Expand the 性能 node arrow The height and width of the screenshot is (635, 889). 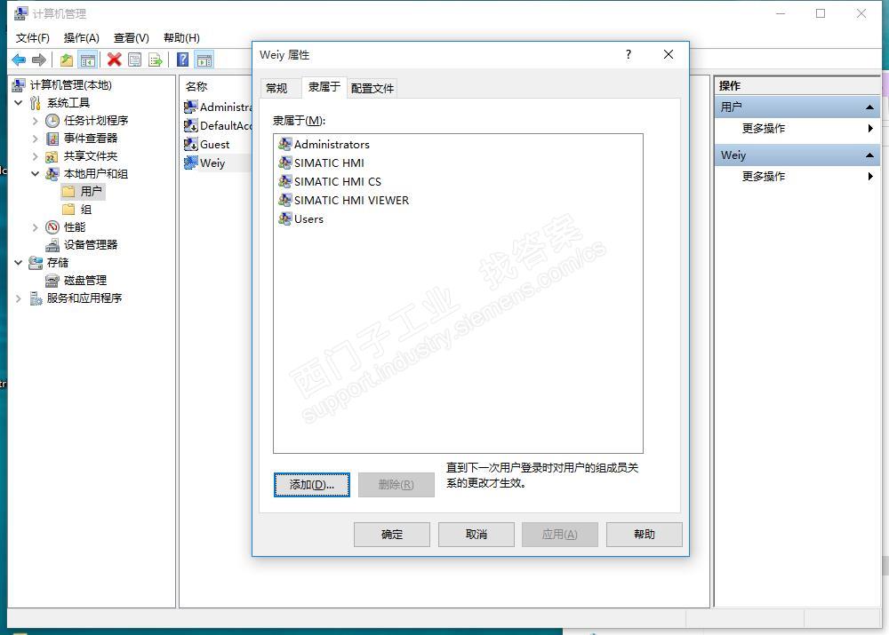[x=36, y=227]
